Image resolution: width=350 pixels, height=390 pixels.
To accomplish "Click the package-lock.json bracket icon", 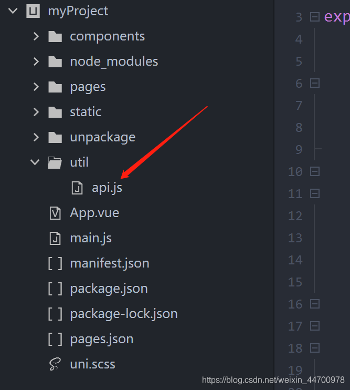I will 55,314.
